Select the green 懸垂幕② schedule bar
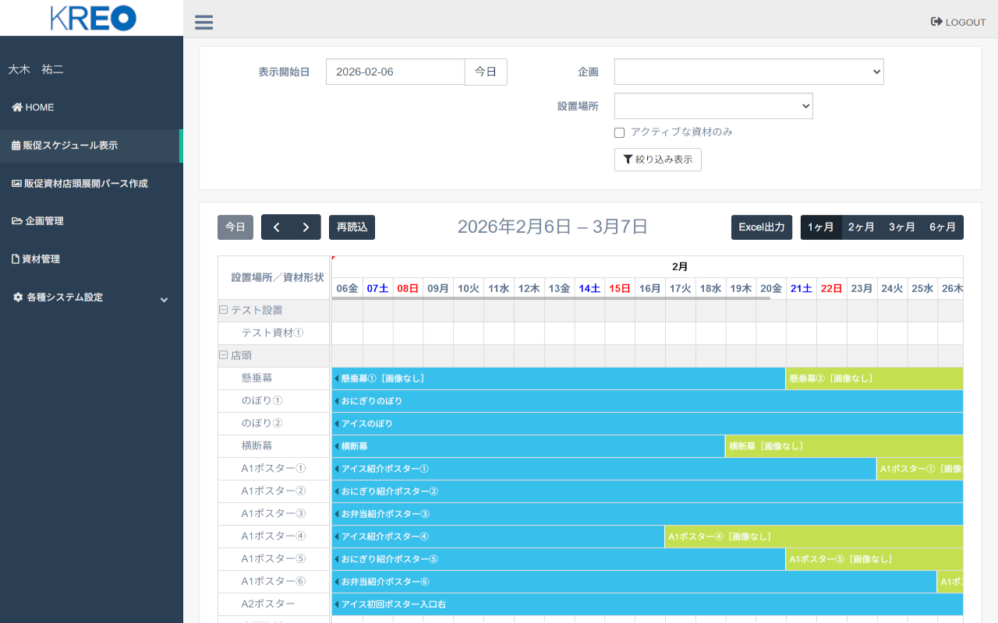 873,378
